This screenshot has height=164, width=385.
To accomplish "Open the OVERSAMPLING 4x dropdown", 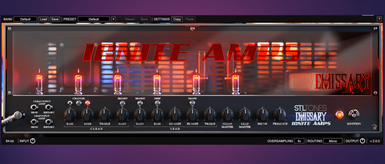I will [x=299, y=141].
